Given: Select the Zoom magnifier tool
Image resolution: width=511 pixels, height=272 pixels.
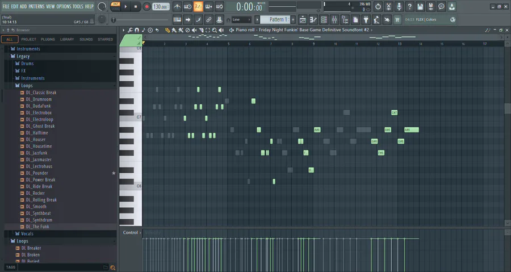Looking at the screenshot, I should (215, 30).
